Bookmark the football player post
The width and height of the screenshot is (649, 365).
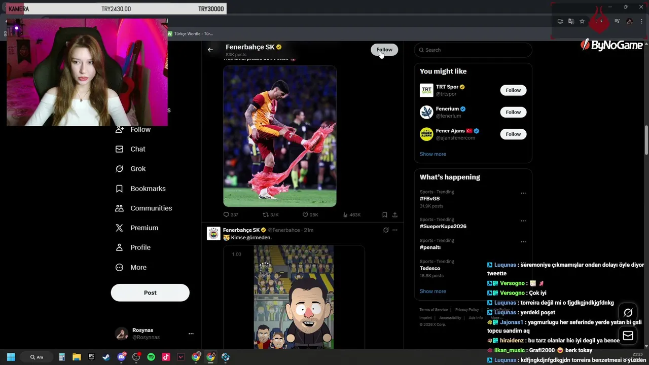click(385, 215)
